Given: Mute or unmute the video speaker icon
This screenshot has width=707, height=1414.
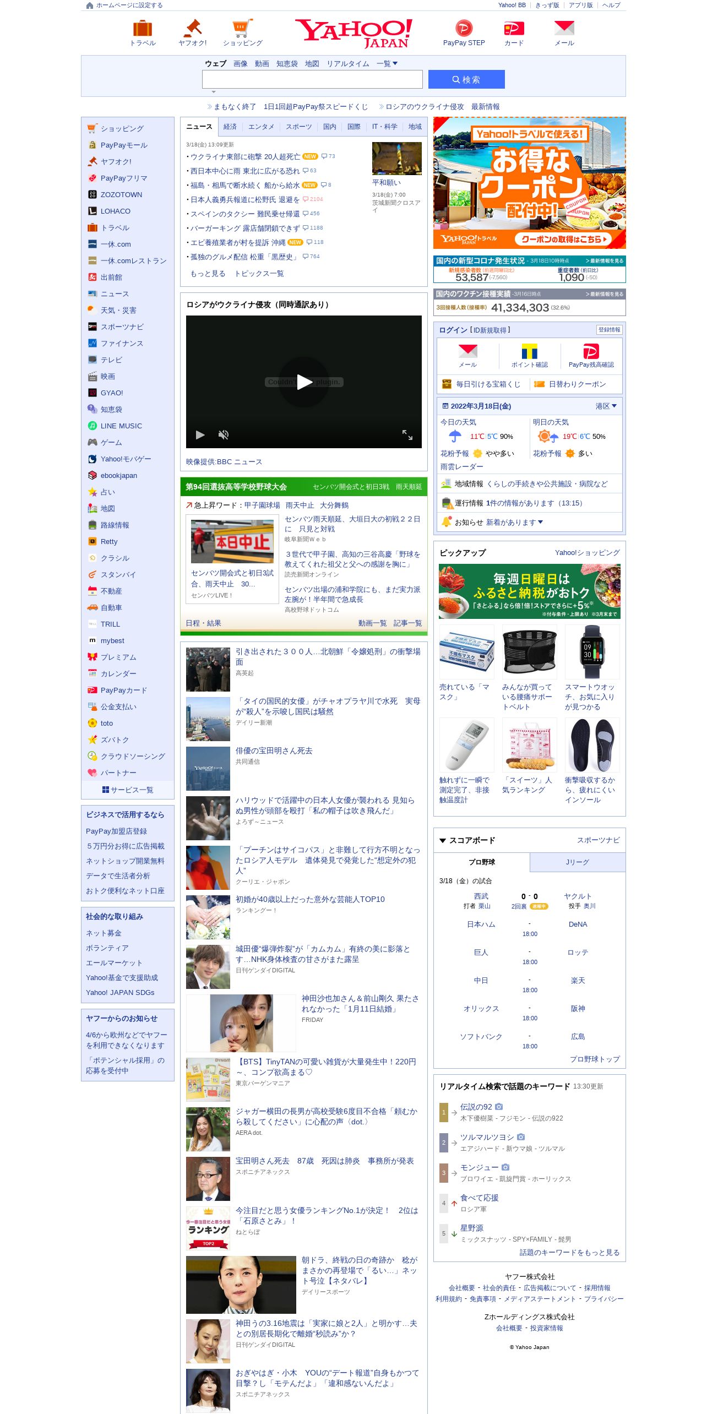Looking at the screenshot, I should tap(223, 434).
